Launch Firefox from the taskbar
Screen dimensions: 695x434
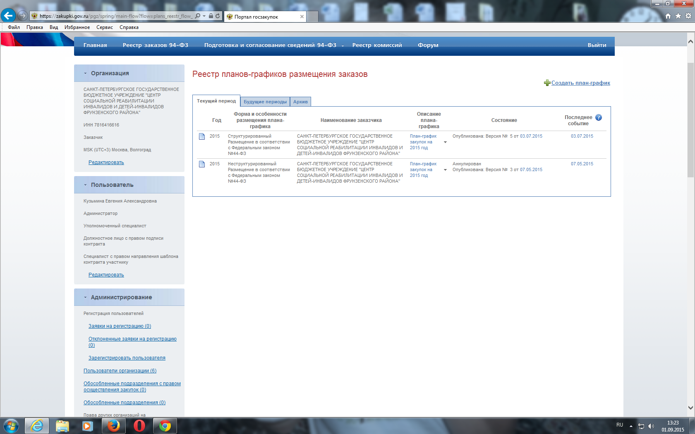click(113, 426)
